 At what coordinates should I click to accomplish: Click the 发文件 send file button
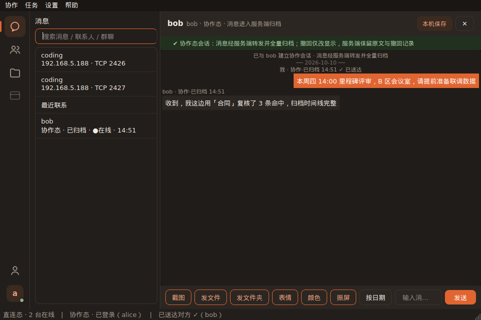[x=211, y=297]
